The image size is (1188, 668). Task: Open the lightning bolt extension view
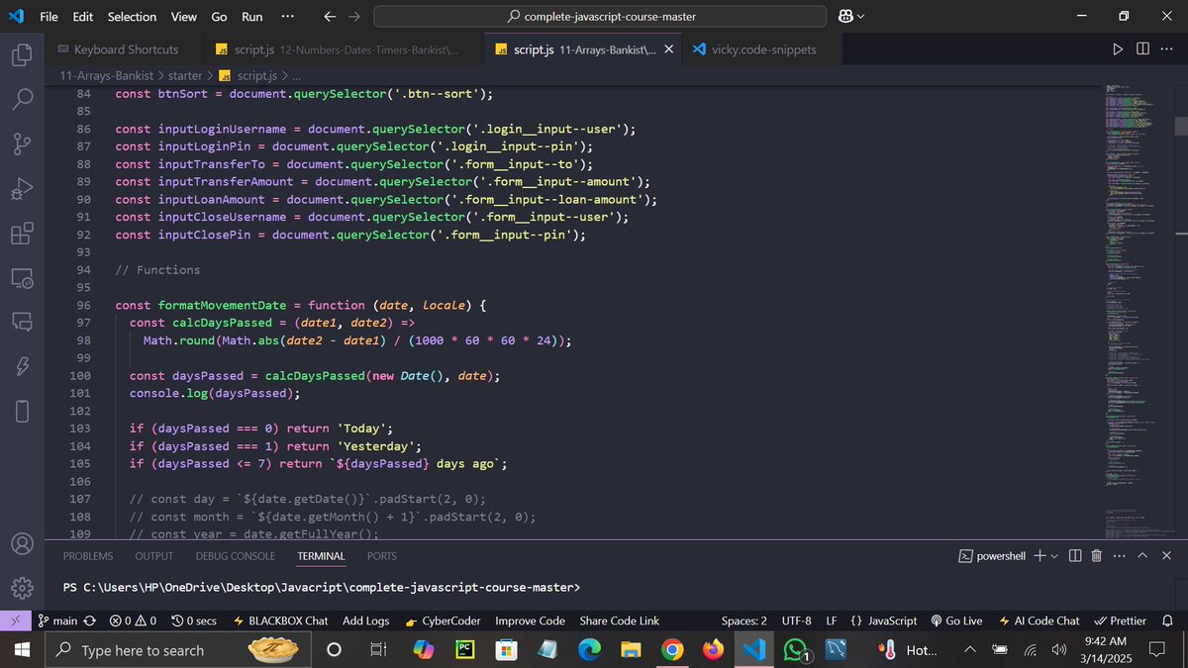[x=22, y=366]
